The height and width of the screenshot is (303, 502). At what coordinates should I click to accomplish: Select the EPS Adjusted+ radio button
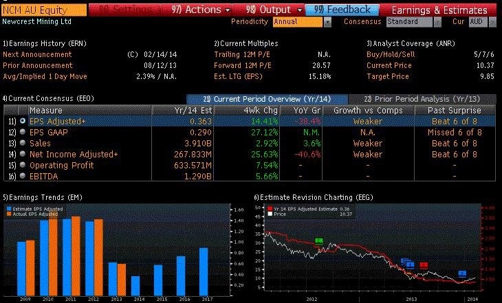click(x=23, y=121)
